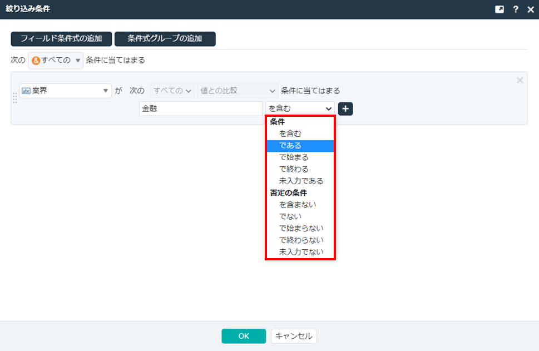The height and width of the screenshot is (351, 539).
Task: Select the である option
Action: pos(291,146)
